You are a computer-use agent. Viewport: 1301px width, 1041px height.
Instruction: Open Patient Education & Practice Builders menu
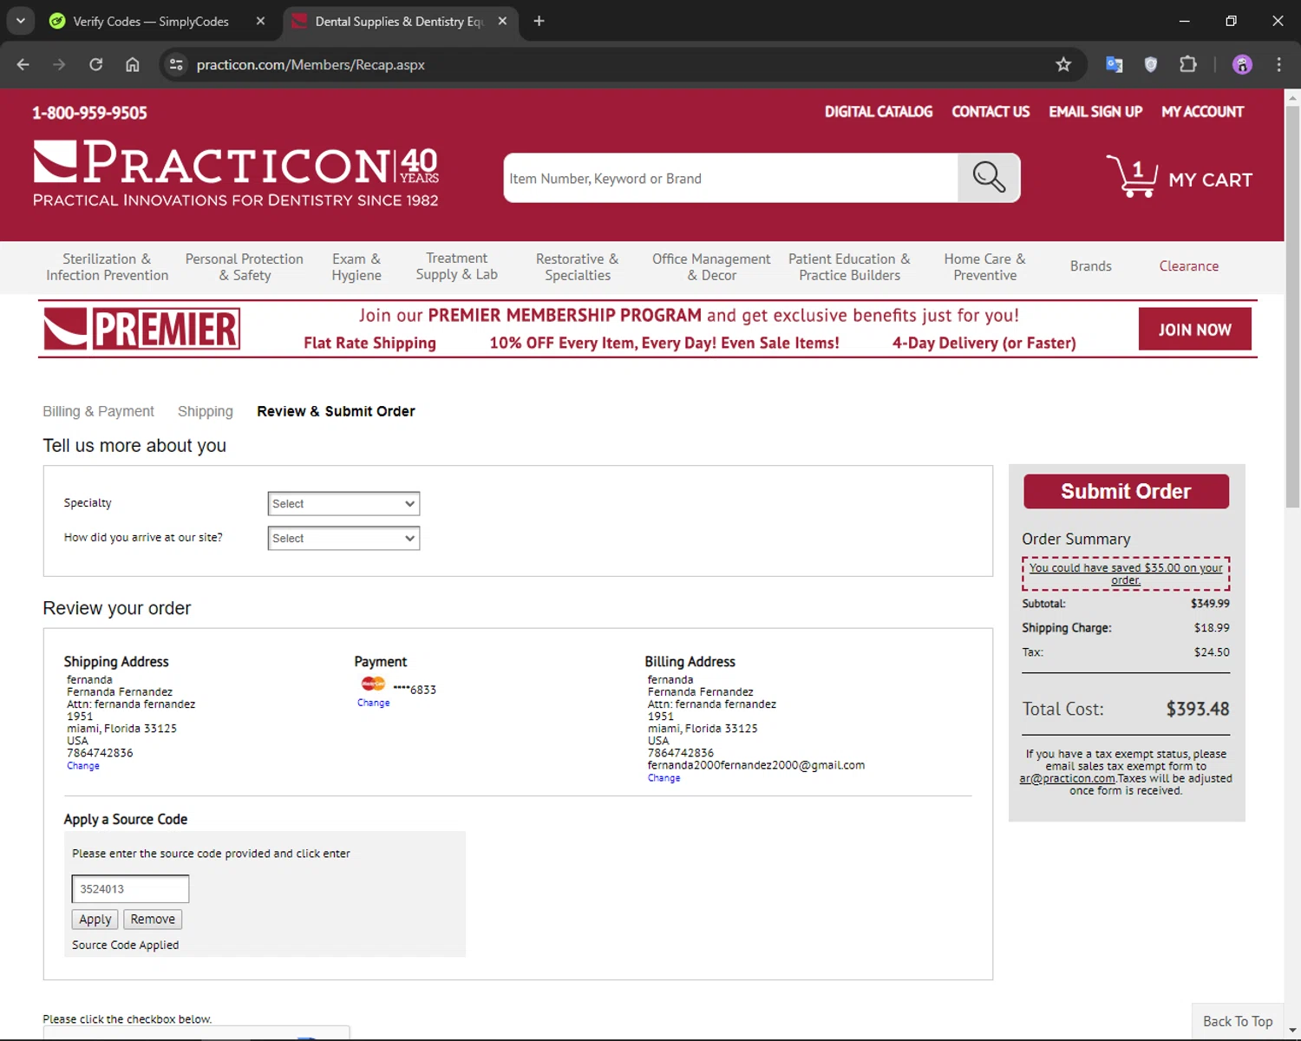point(849,266)
